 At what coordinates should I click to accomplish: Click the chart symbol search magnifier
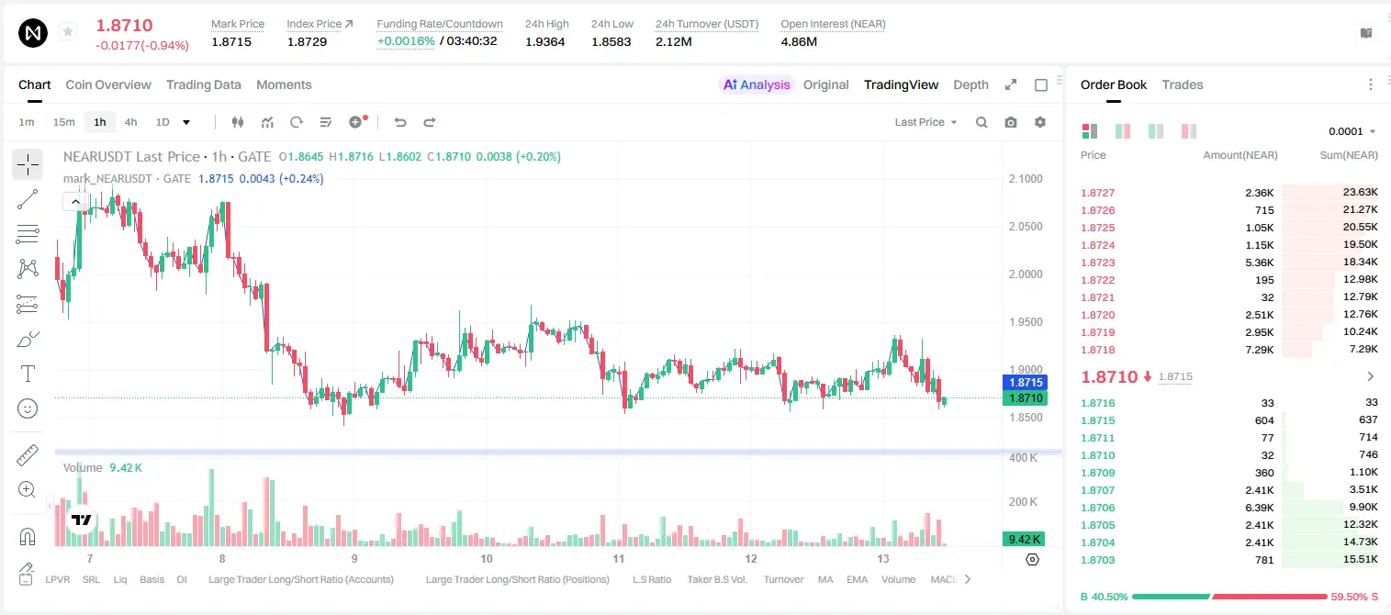(x=982, y=122)
